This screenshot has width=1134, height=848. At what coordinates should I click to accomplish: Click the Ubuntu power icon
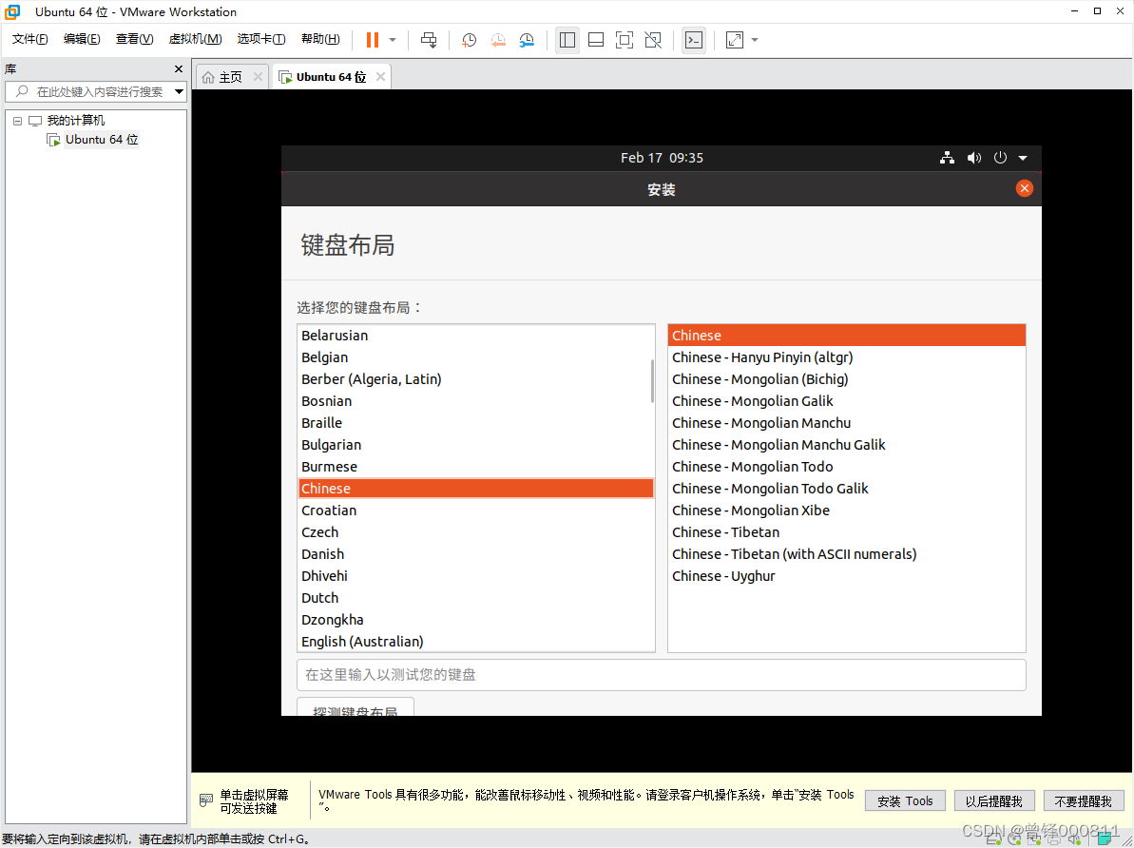(1000, 158)
